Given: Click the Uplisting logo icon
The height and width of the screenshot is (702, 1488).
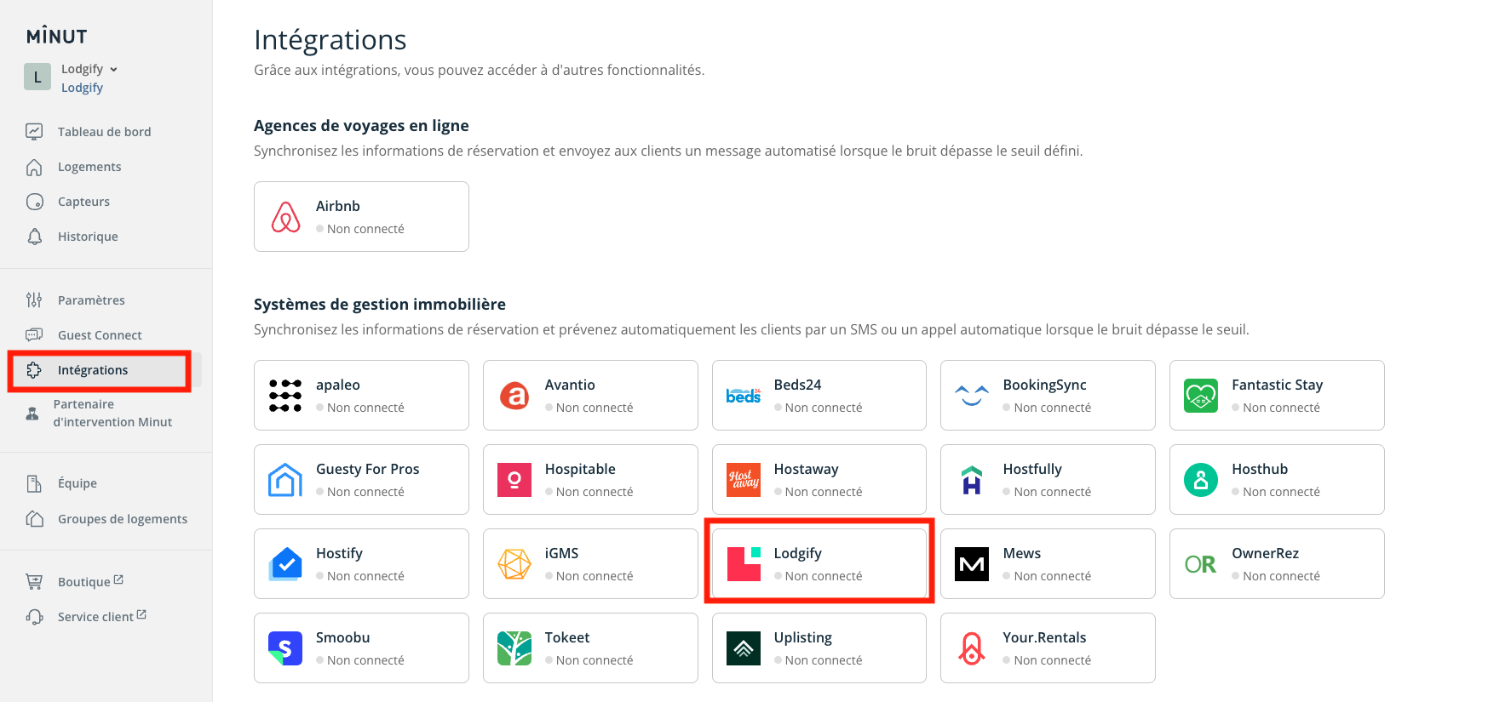Looking at the screenshot, I should pyautogui.click(x=744, y=648).
